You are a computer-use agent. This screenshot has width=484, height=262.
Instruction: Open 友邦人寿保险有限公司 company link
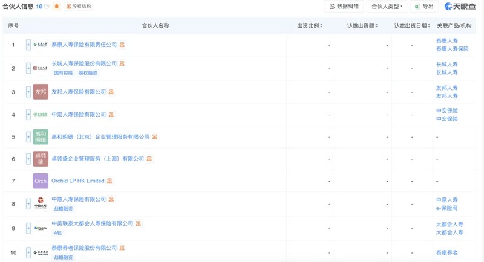coord(79,92)
